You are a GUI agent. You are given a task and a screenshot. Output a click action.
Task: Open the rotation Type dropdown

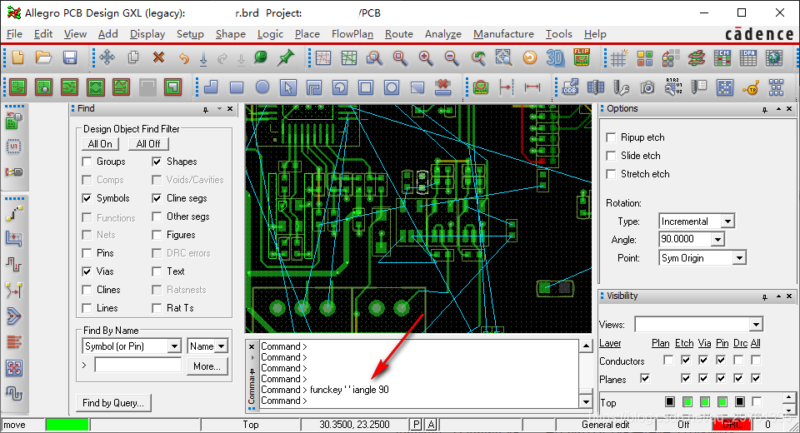click(x=727, y=221)
